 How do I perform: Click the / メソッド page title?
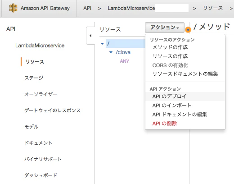point(211,27)
